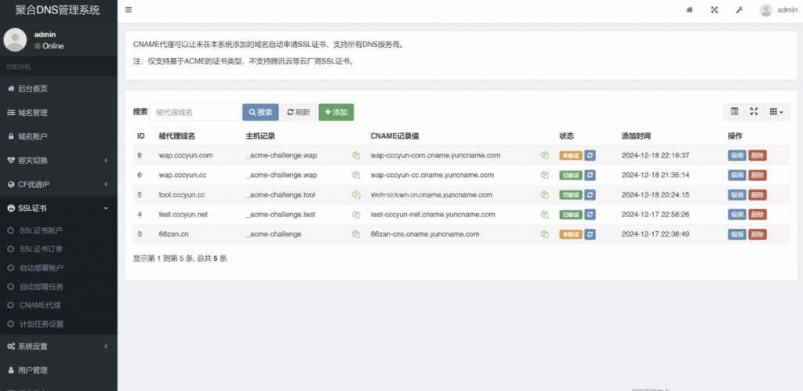Viewport: 803px width, 391px height.
Task: Focus the 被代理域名 search input
Action: (x=195, y=112)
